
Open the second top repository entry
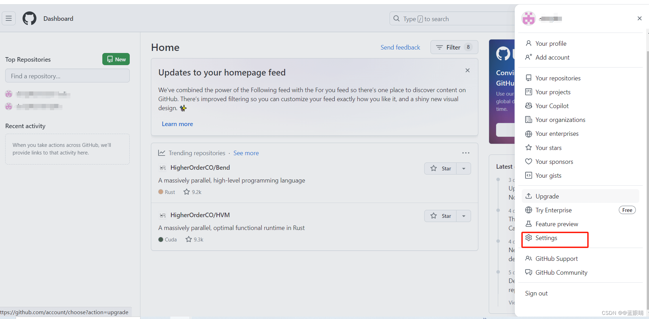39,106
